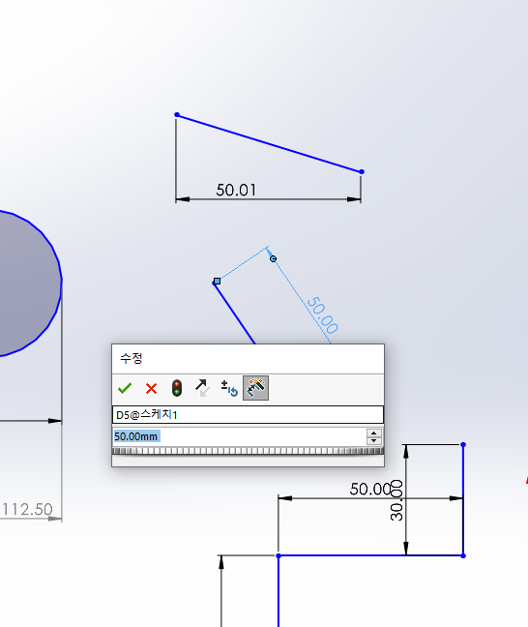Click the round handle on the angled dimension

pyautogui.click(x=273, y=258)
